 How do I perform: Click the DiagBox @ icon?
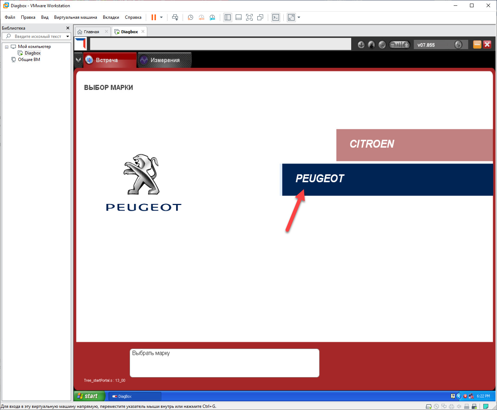(x=382, y=45)
